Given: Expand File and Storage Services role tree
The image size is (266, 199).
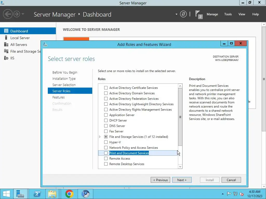Looking at the screenshot, I should (x=100, y=137).
